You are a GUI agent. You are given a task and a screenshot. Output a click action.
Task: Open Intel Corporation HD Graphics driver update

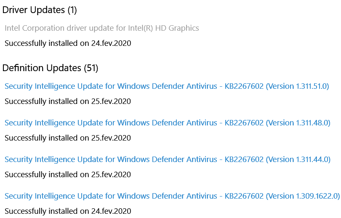click(x=101, y=28)
